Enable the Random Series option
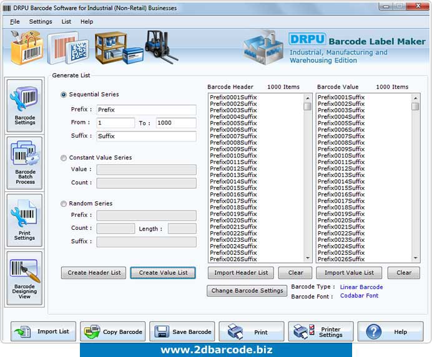Viewport: 432px width, 357px height. click(64, 204)
